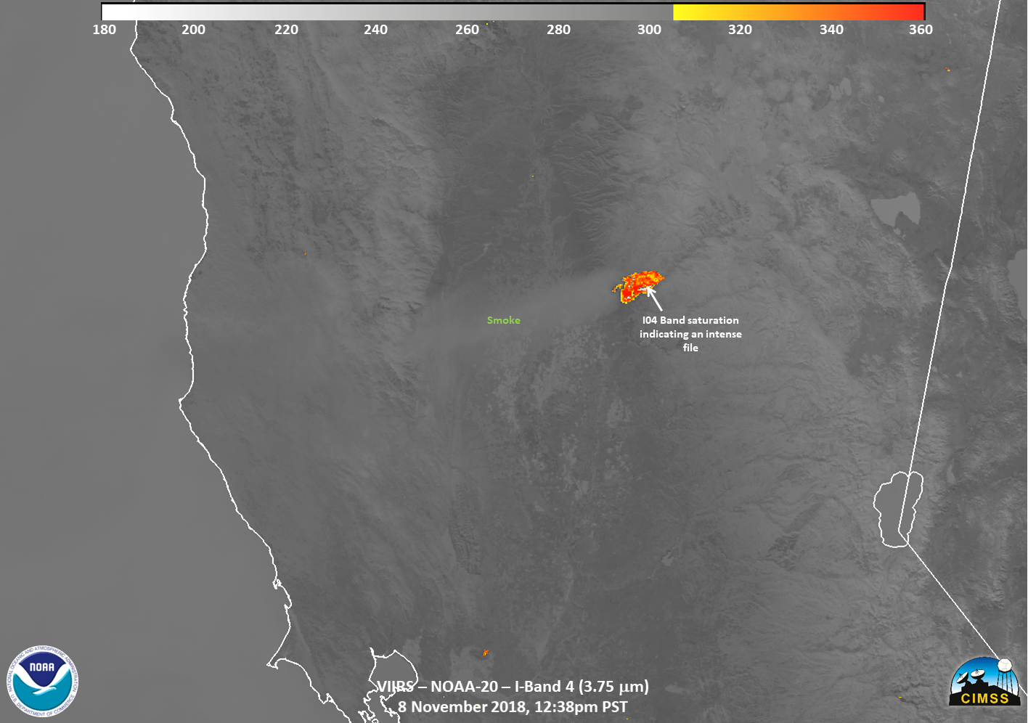Click the small orange hotspot near the bottom center
The image size is (1028, 723).
tap(485, 653)
